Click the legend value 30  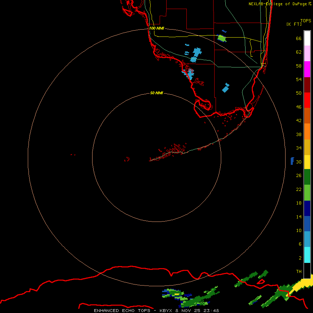pyautogui.click(x=299, y=162)
